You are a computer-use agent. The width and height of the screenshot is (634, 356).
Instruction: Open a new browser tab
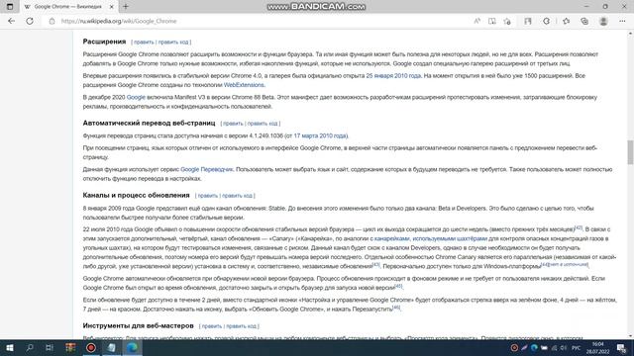[126, 7]
